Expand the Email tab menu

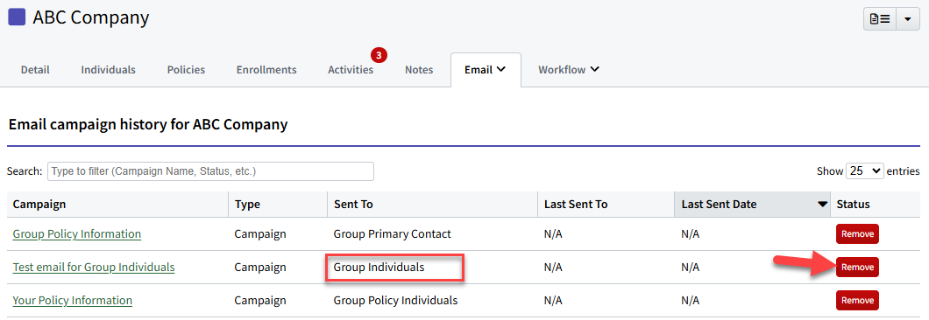pyautogui.click(x=486, y=70)
